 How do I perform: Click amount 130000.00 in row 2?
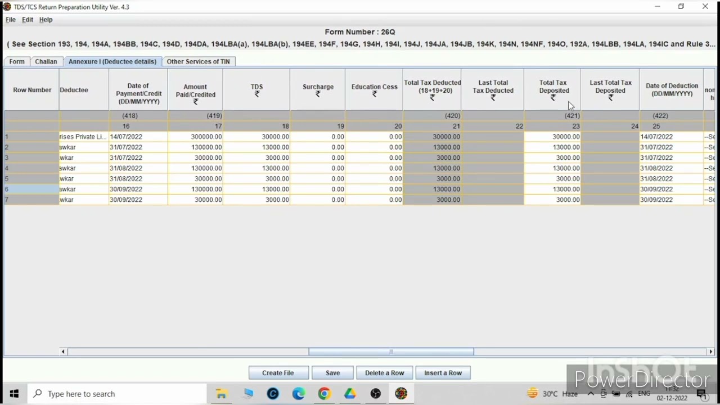click(195, 147)
